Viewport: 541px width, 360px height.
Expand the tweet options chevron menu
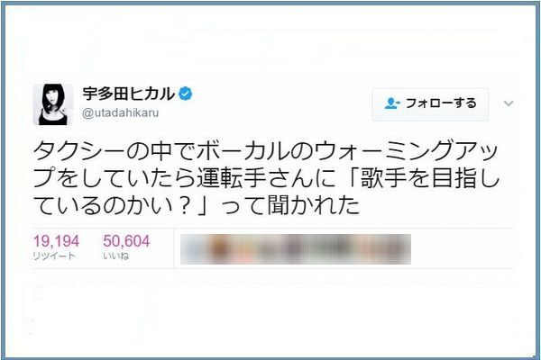pyautogui.click(x=509, y=103)
